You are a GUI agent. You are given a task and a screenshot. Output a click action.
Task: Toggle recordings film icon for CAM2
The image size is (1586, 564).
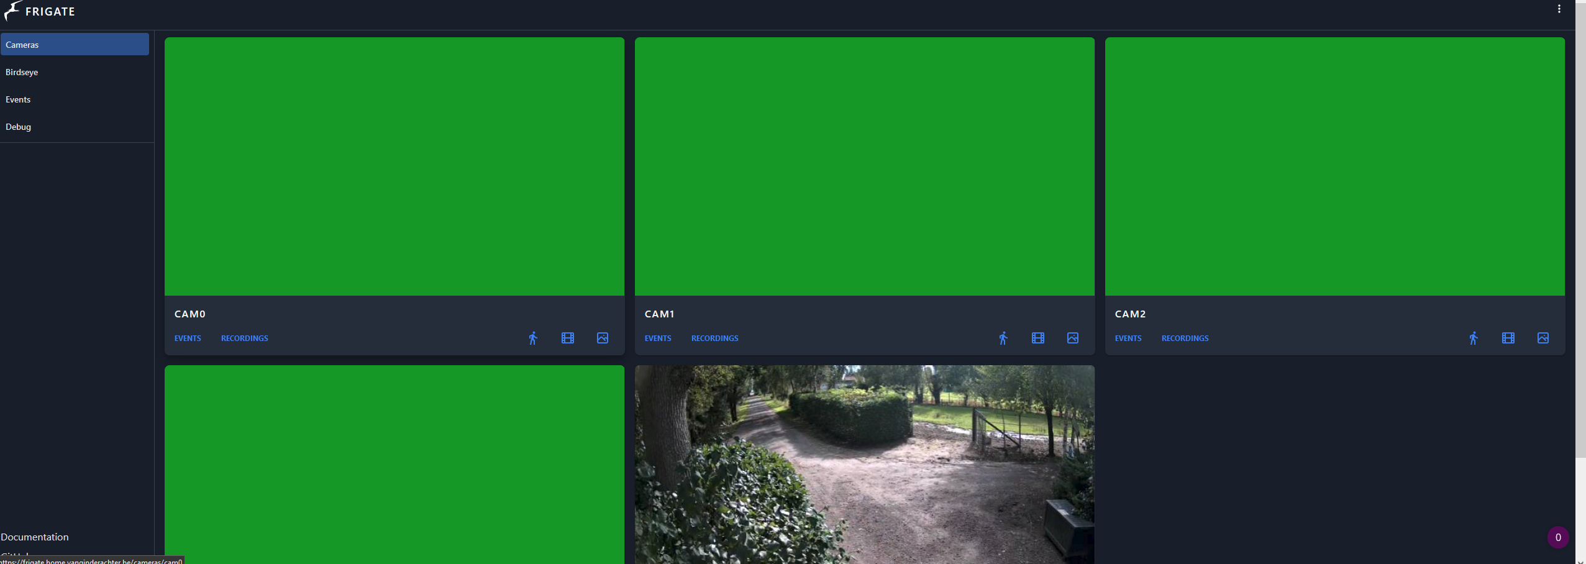click(x=1508, y=338)
